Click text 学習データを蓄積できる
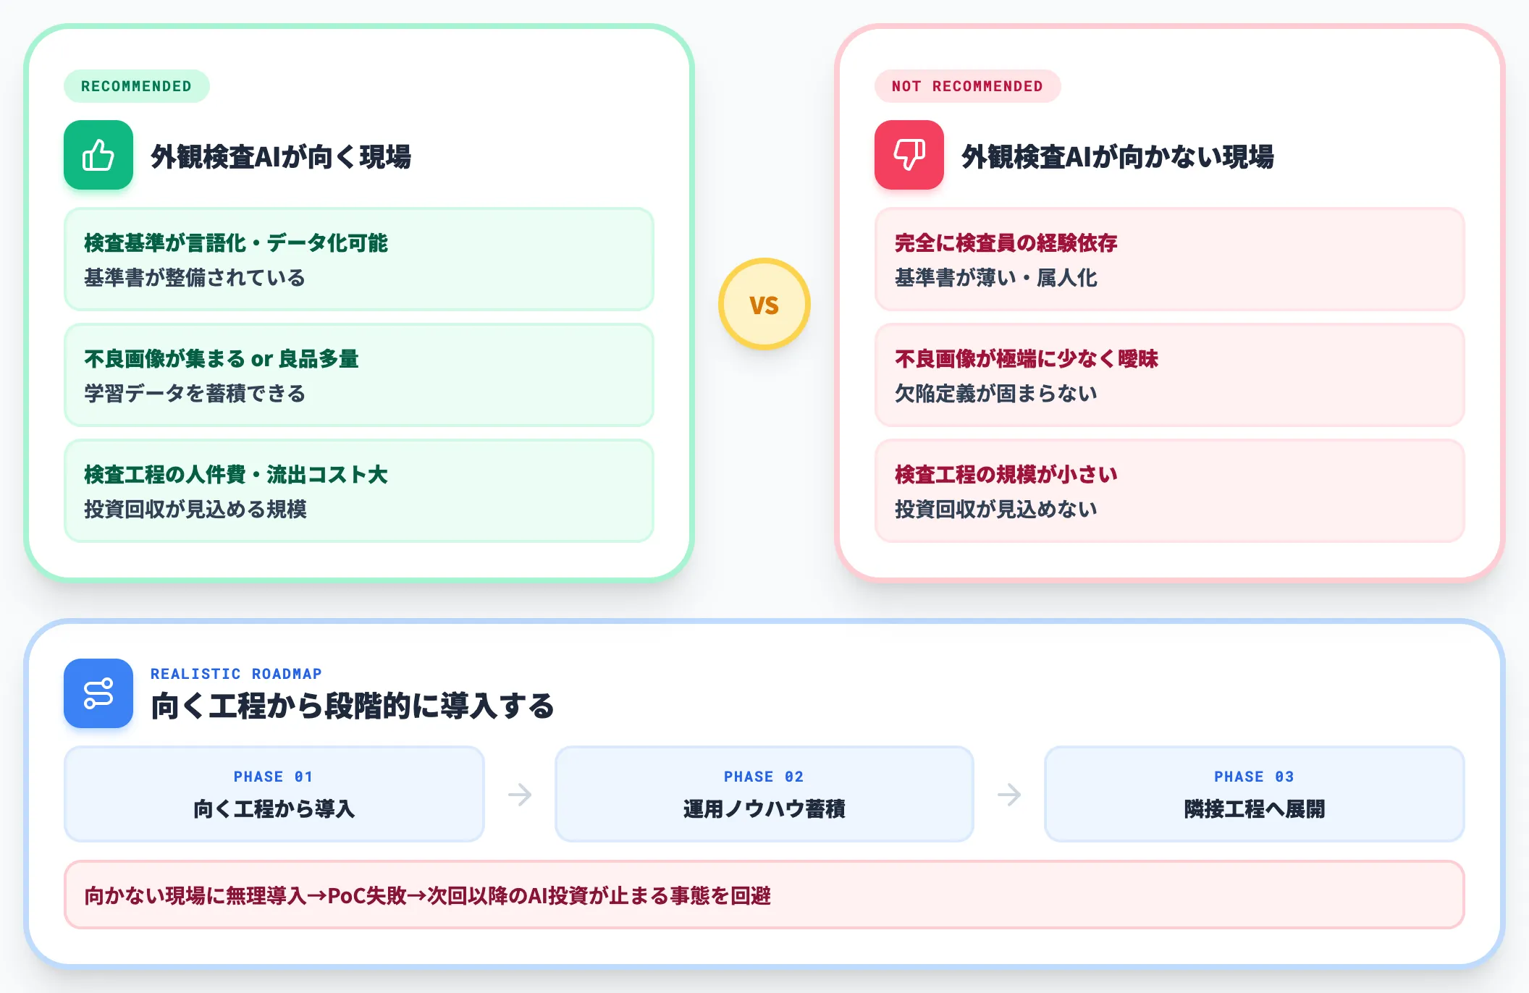 195,394
